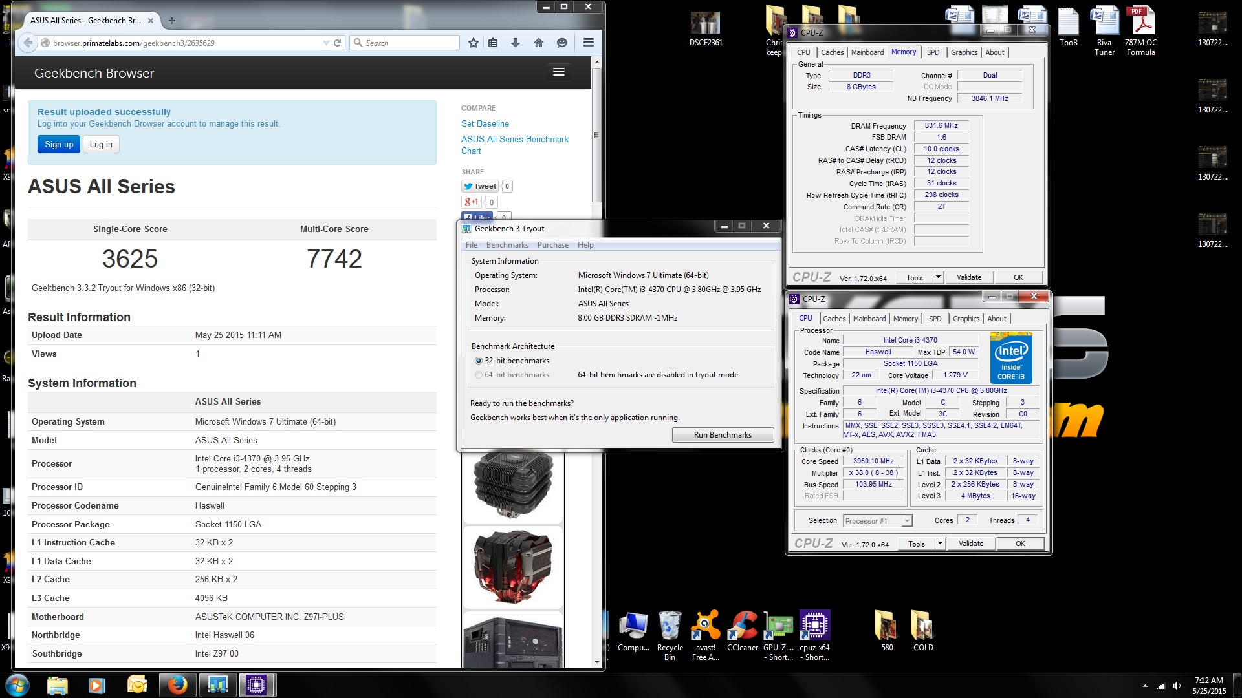Screen dimensions: 1242x698
Task: Click Validate in the lower CPU-Z window
Action: [971, 544]
